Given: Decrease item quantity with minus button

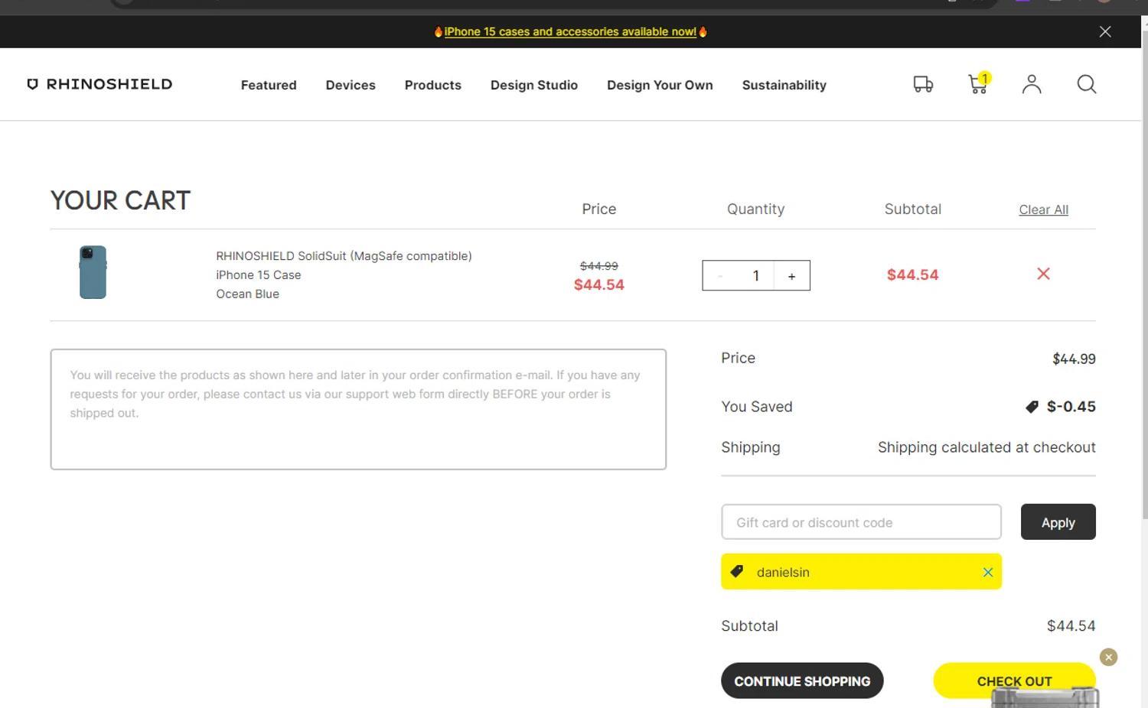Looking at the screenshot, I should pyautogui.click(x=720, y=276).
